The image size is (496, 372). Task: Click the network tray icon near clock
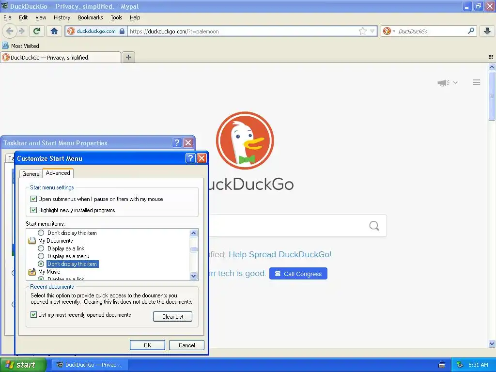[460, 365]
